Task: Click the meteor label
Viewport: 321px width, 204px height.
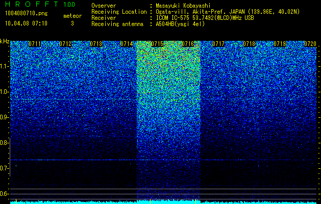Action: pyautogui.click(x=72, y=16)
